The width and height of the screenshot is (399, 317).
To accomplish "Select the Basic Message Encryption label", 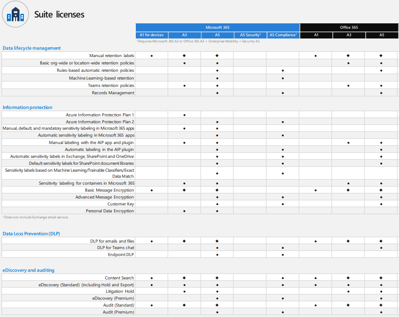I will pyautogui.click(x=109, y=190).
